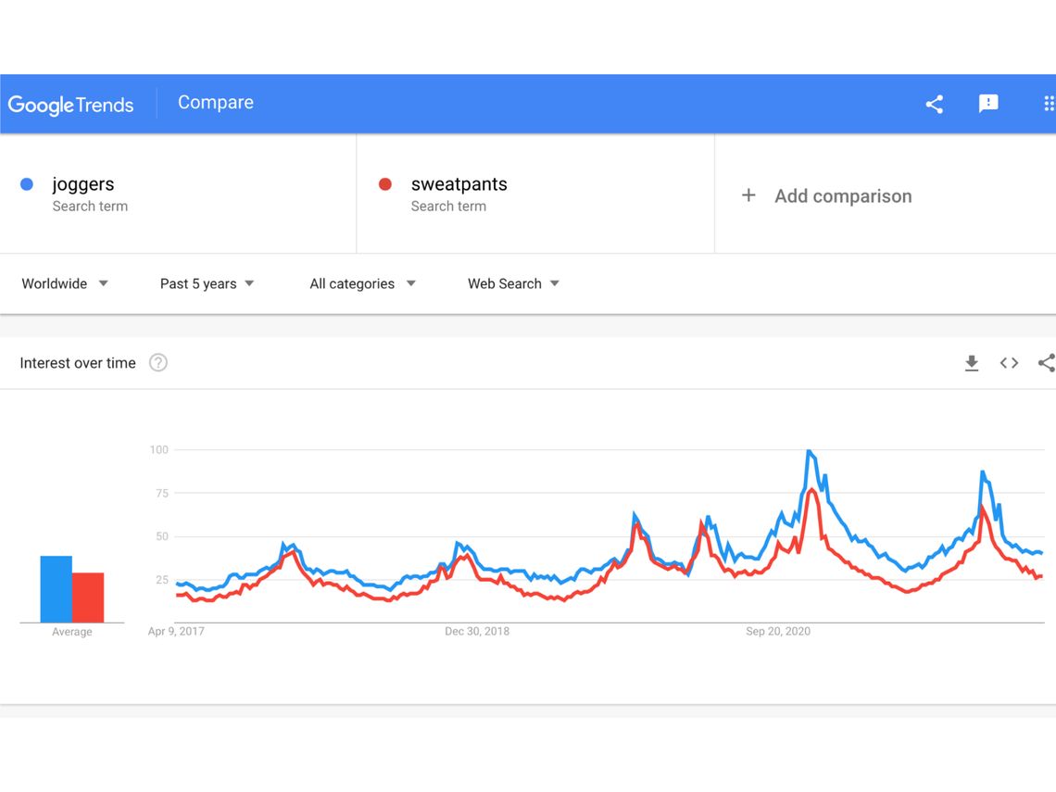Open the Google apps grid icon
Image resolution: width=1056 pixels, height=792 pixels.
click(1049, 104)
